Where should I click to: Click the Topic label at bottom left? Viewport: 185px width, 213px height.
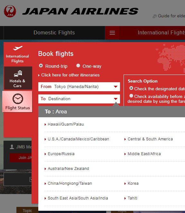(x=27, y=210)
